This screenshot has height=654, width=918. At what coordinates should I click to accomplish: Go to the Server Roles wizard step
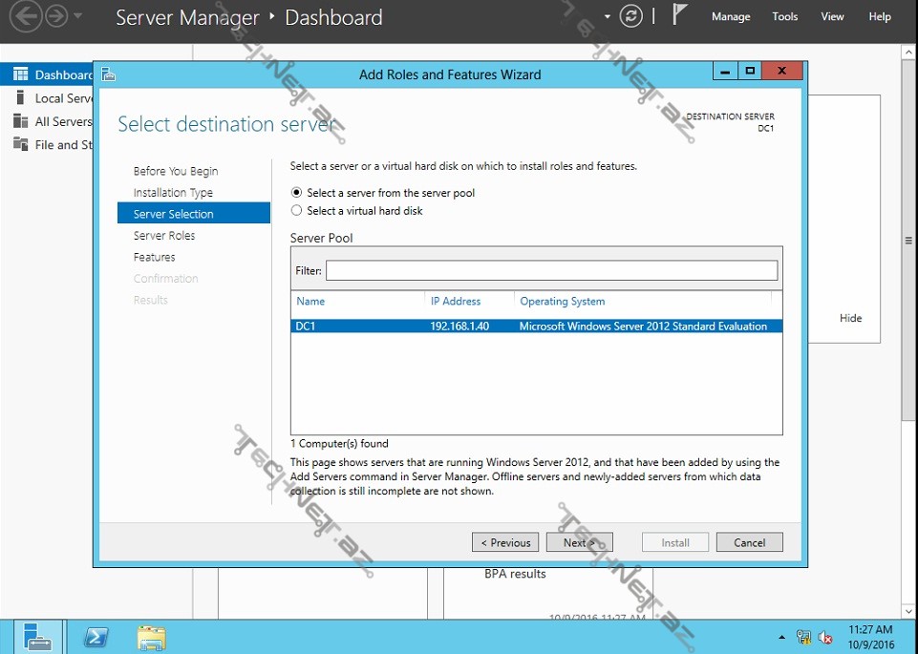tap(164, 236)
